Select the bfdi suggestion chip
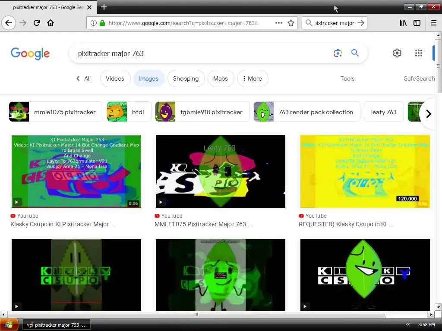442x331 pixels. tap(129, 112)
